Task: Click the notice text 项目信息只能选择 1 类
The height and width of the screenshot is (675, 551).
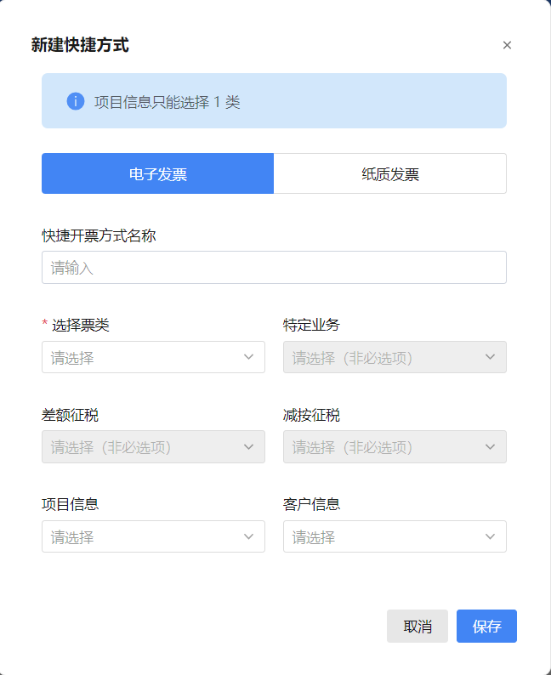Action: (x=167, y=102)
